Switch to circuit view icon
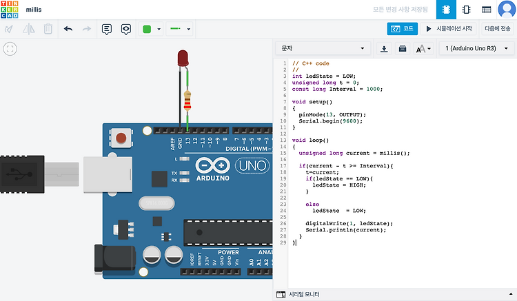This screenshot has height=301, width=517. tap(446, 10)
